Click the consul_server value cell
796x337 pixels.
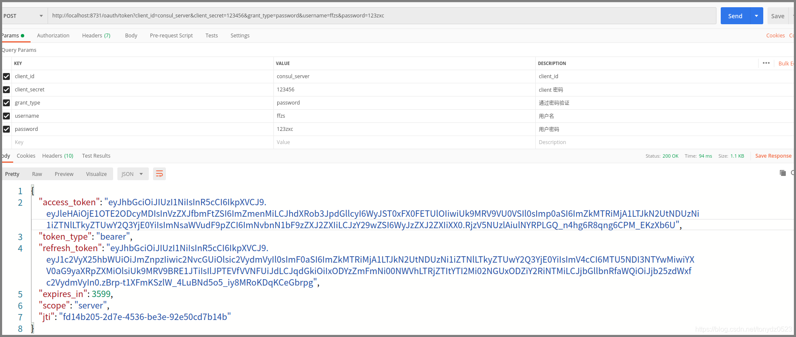coord(404,76)
